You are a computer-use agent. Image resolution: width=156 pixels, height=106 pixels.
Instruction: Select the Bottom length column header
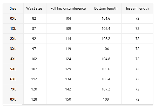[x=106, y=8]
